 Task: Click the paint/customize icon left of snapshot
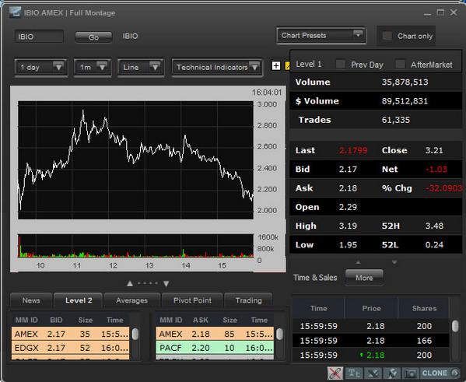[x=391, y=373]
